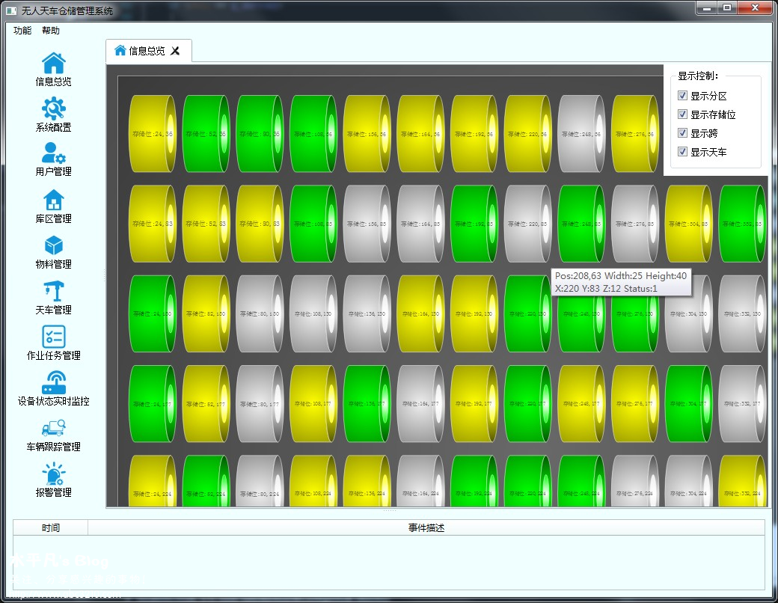Open 库区管理 warehouse icon
Image resolution: width=778 pixels, height=603 pixels.
point(53,201)
